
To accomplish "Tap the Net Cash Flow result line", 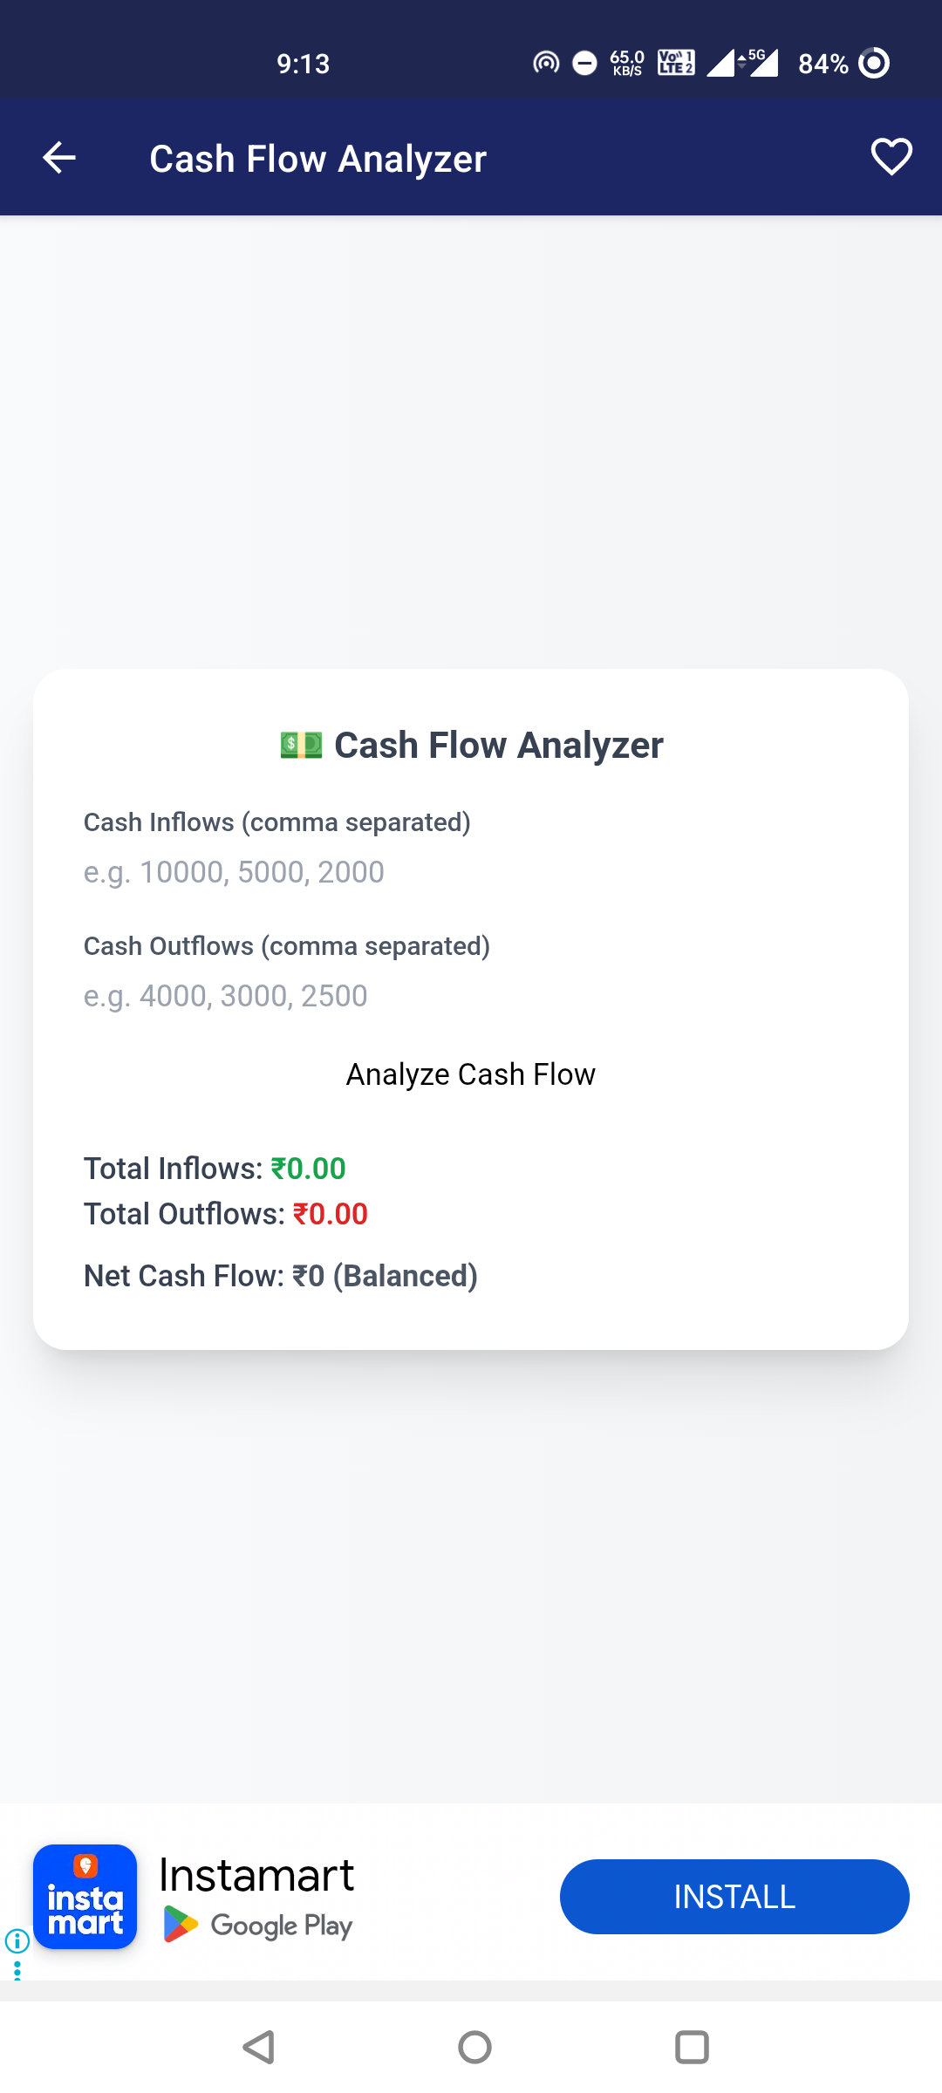I will pyautogui.click(x=281, y=1276).
